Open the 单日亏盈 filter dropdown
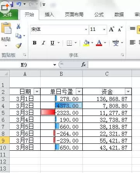The image size is (140, 177). pos(79,92)
